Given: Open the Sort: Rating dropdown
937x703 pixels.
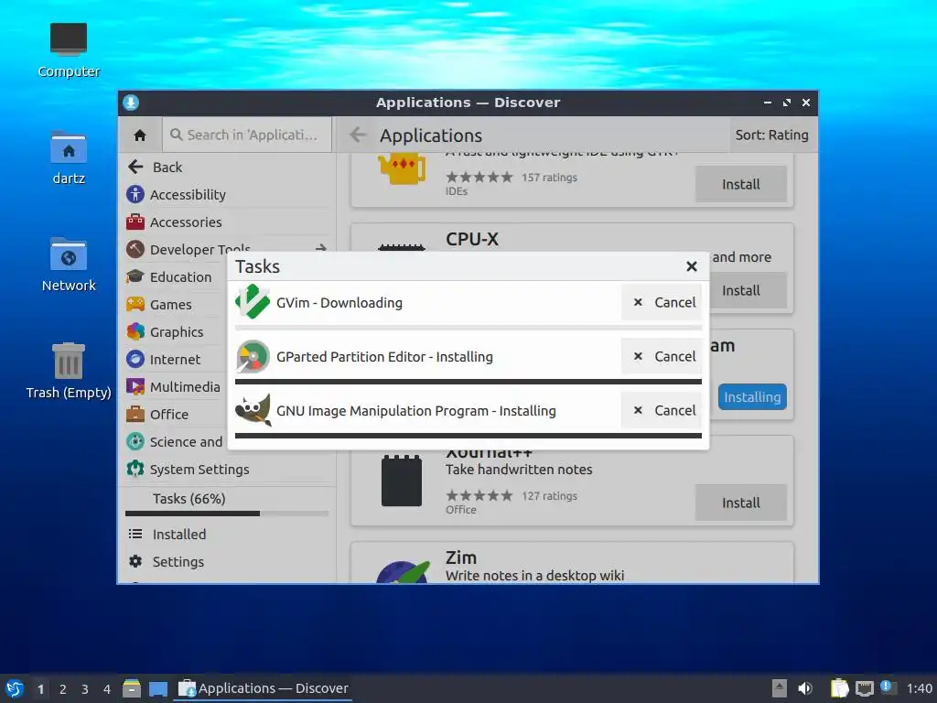Looking at the screenshot, I should click(x=771, y=135).
